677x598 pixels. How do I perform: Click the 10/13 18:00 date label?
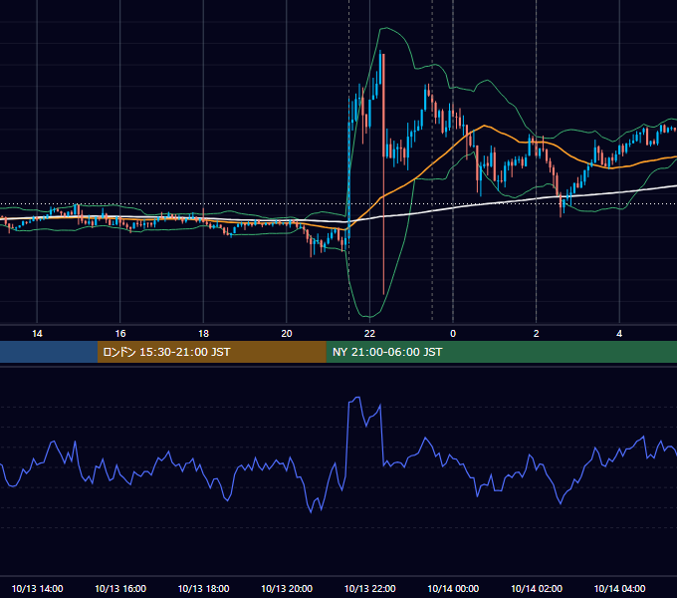point(203,588)
